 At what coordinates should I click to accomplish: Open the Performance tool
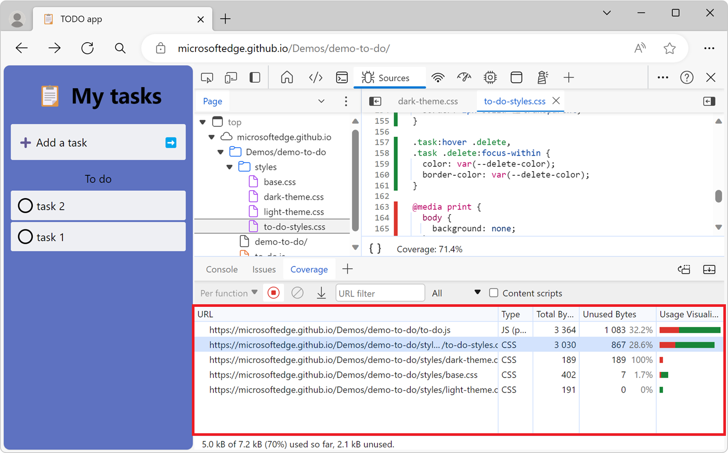point(464,77)
